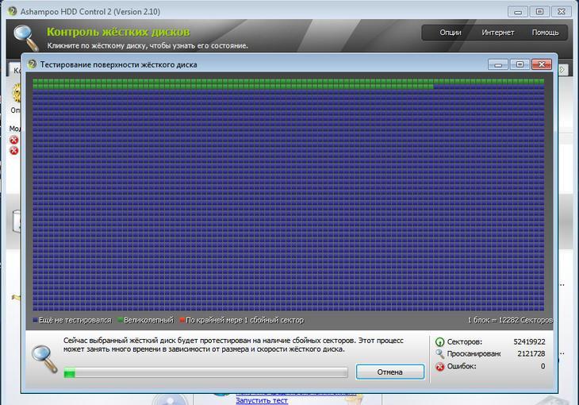The image size is (579, 405).
Task: Maximize the surface test dialog window
Action: pyautogui.click(x=520, y=64)
